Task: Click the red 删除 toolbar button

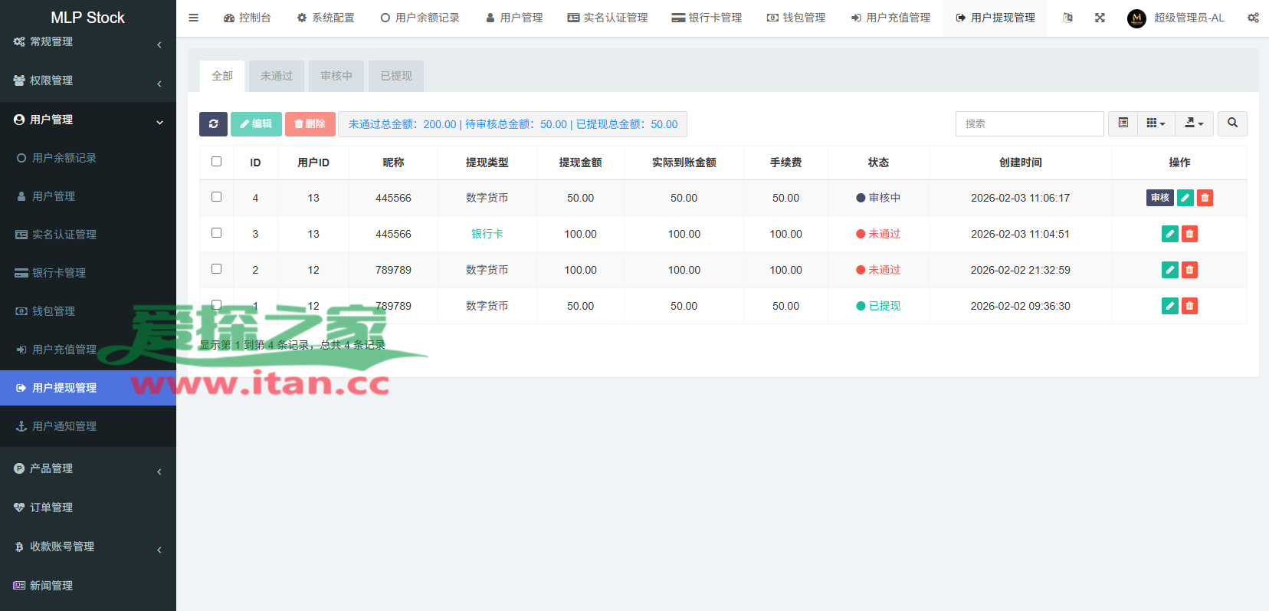Action: coord(310,124)
